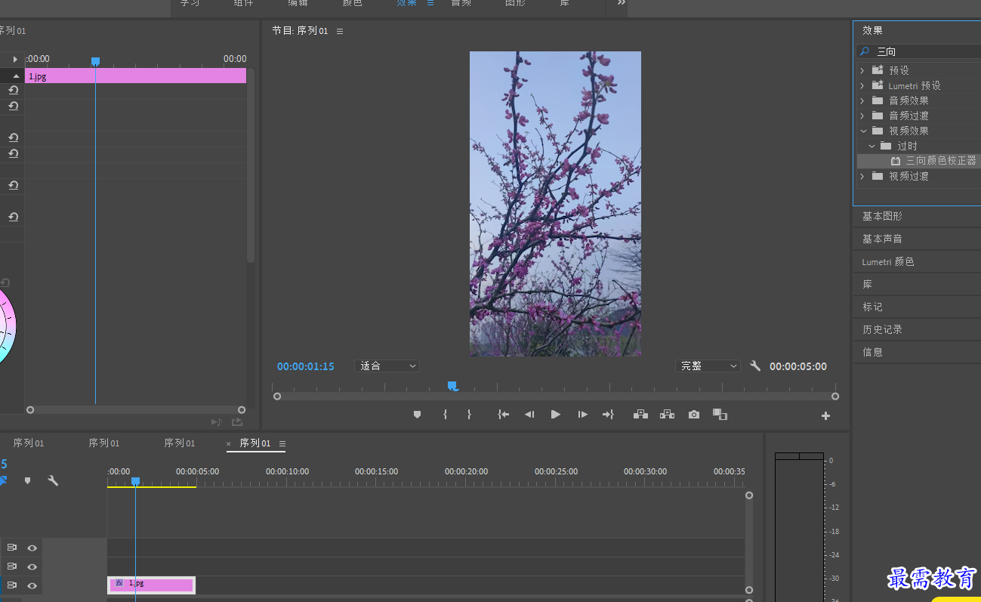This screenshot has height=602, width=981.
Task: Toggle sync lock on the 1.jpg track
Action: pos(12,585)
